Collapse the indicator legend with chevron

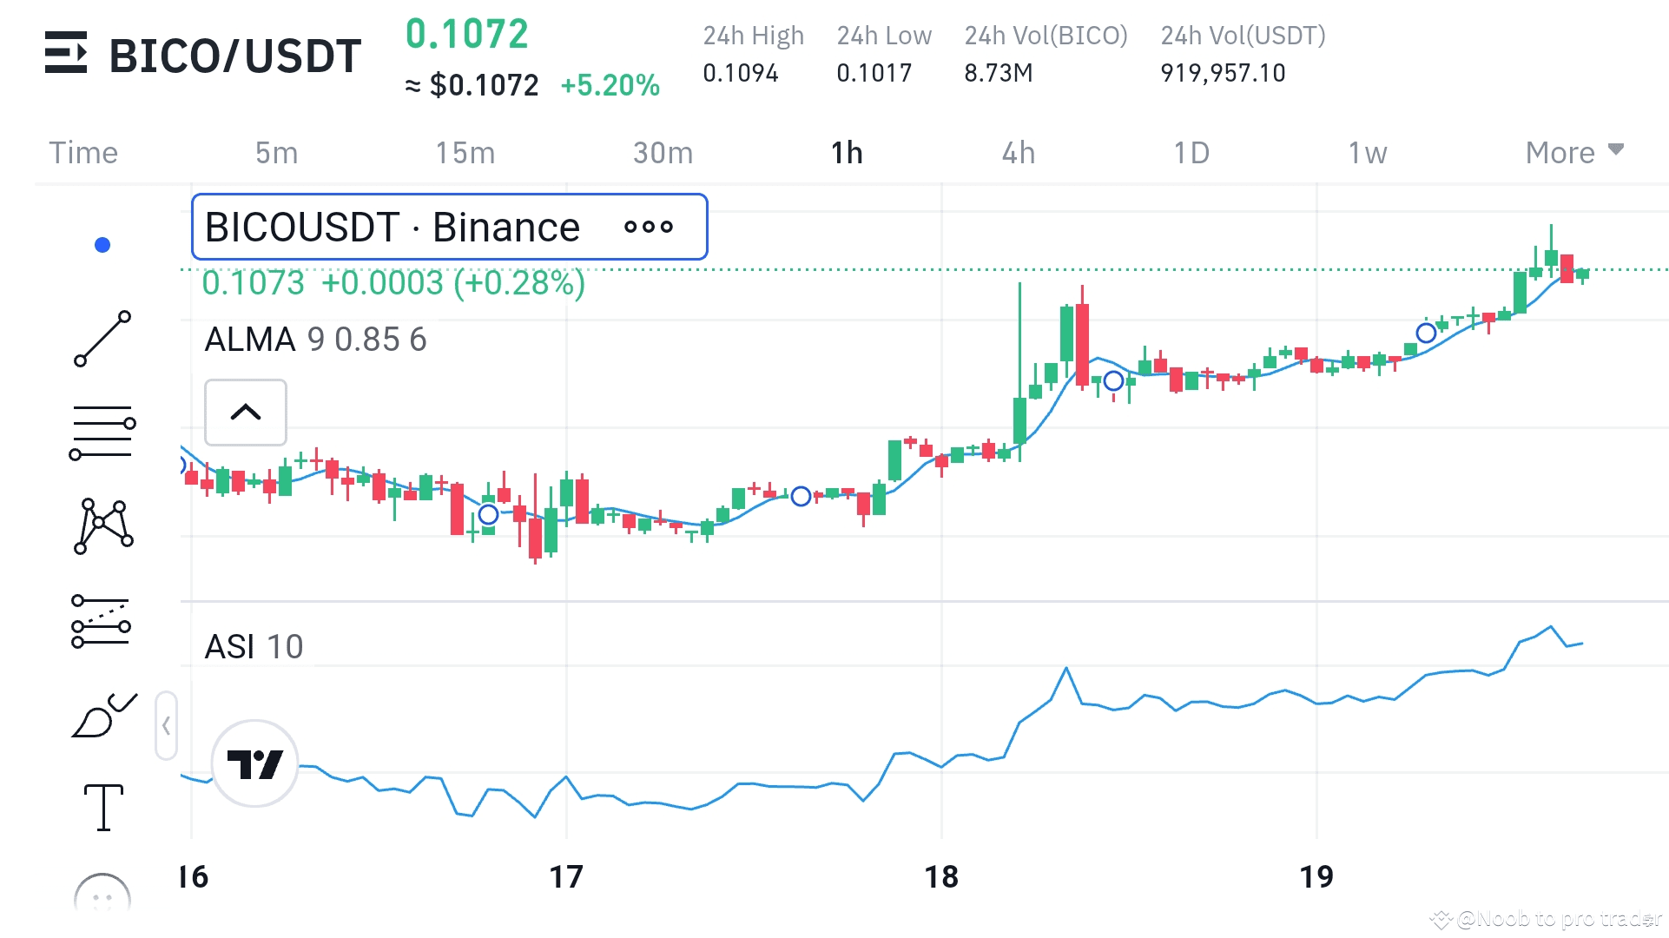[x=246, y=412]
